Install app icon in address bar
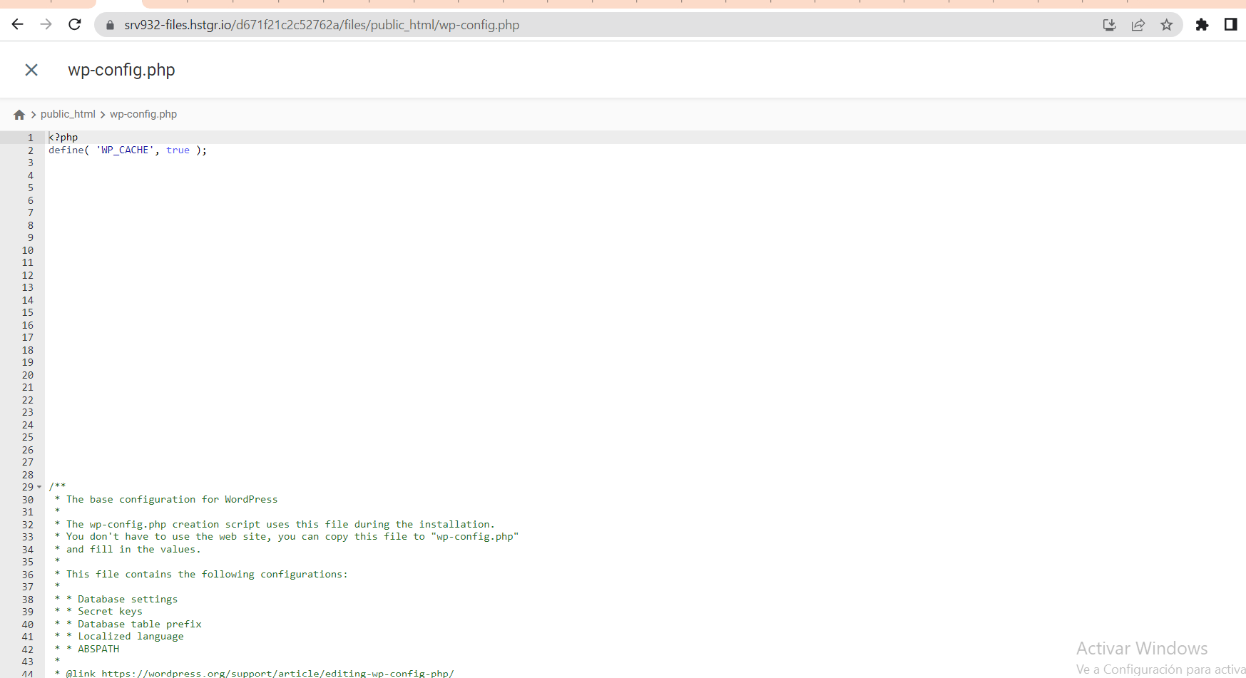1246x678 pixels. [x=1110, y=25]
